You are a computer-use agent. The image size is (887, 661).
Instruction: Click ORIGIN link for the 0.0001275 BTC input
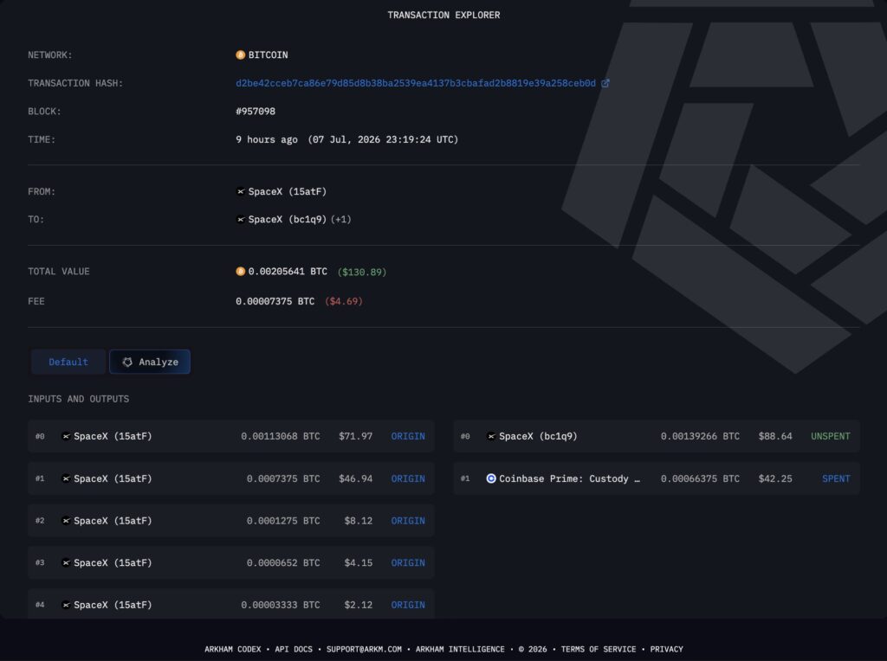point(408,520)
